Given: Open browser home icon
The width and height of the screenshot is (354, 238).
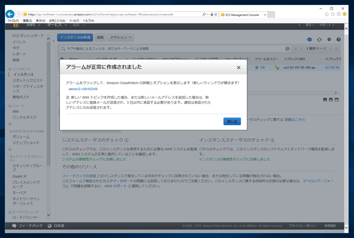Looking at the screenshot, I should tap(327, 14).
